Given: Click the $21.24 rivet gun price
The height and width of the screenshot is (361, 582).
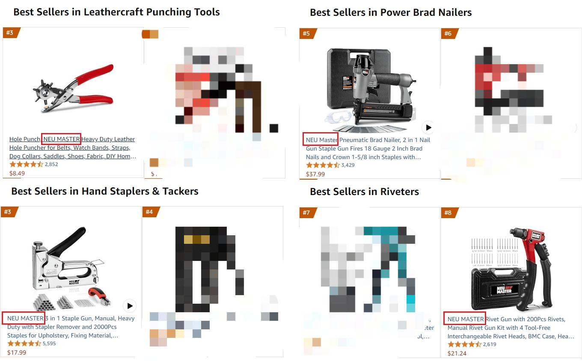Looking at the screenshot, I should point(457,353).
